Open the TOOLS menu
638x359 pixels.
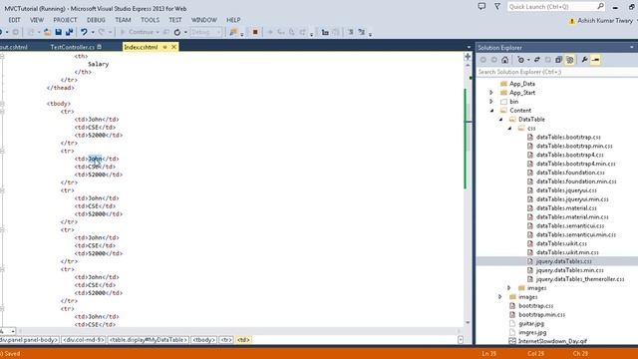coord(151,20)
